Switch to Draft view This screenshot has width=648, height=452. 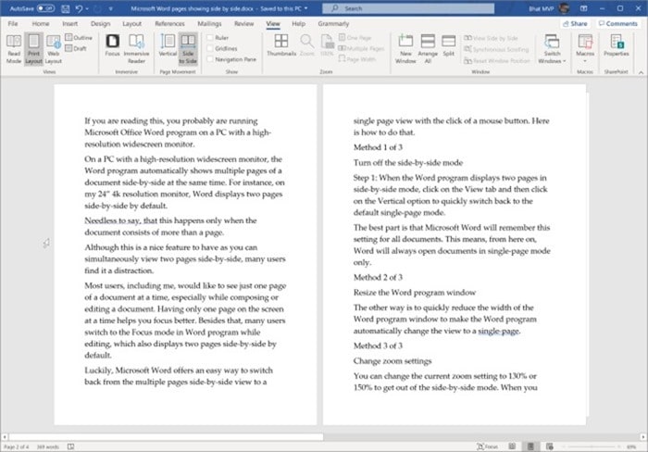tap(76, 48)
